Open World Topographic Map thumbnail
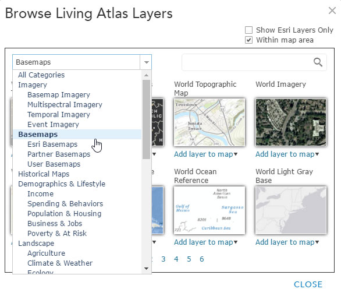Screen dimensions: 341x289 coord(209,122)
